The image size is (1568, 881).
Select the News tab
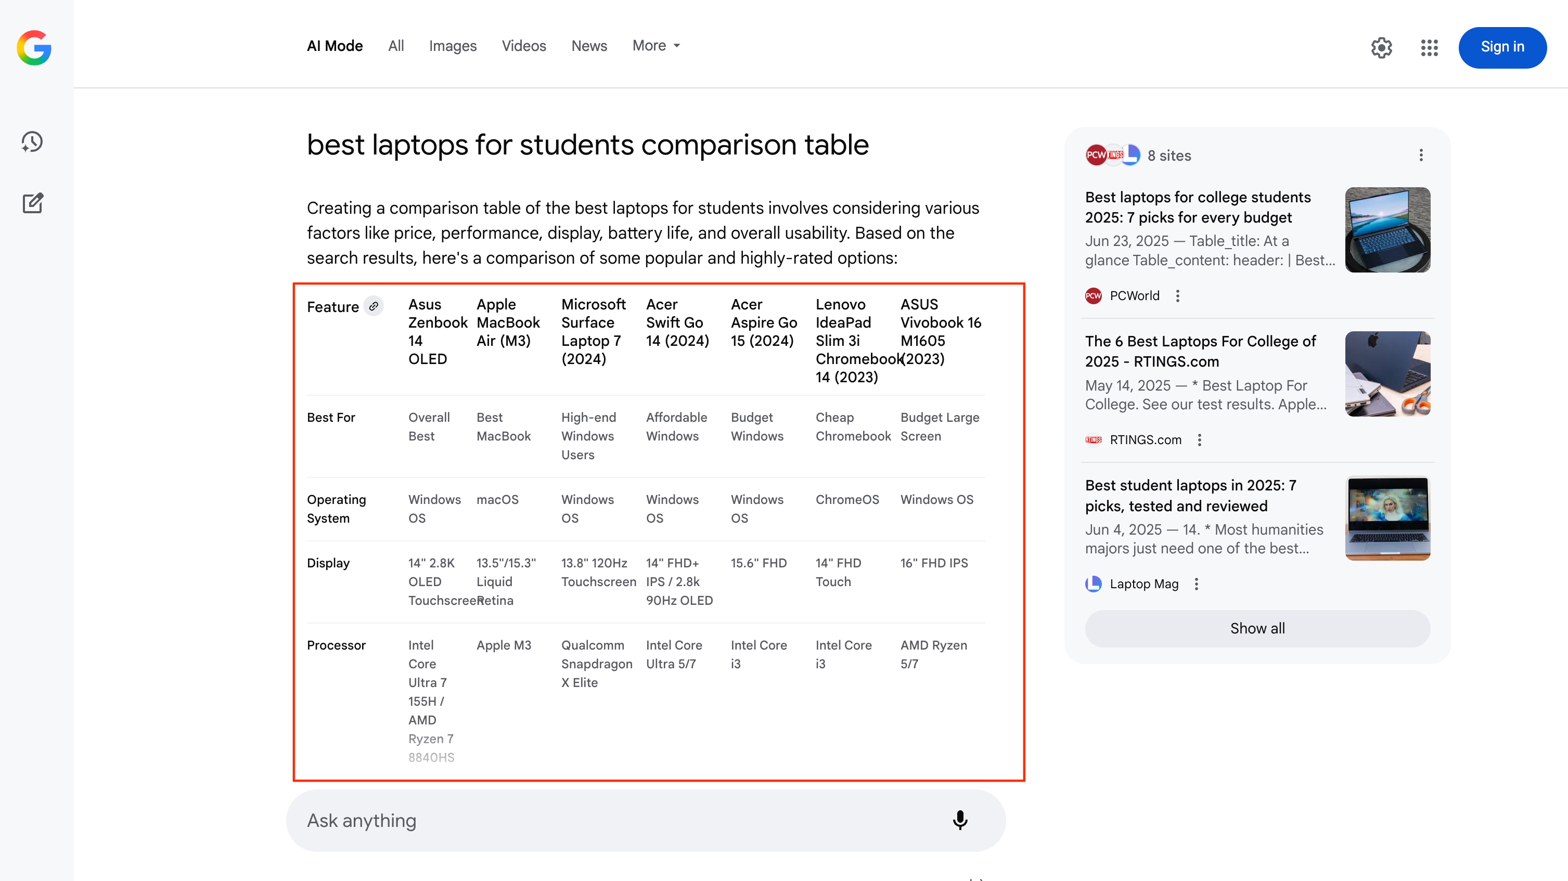click(x=588, y=46)
